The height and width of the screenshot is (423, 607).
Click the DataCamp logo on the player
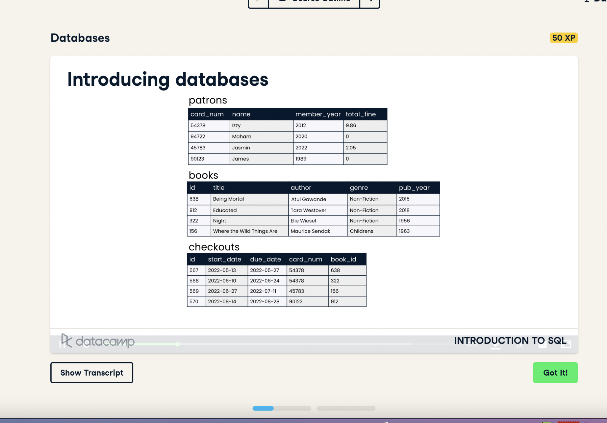click(98, 341)
